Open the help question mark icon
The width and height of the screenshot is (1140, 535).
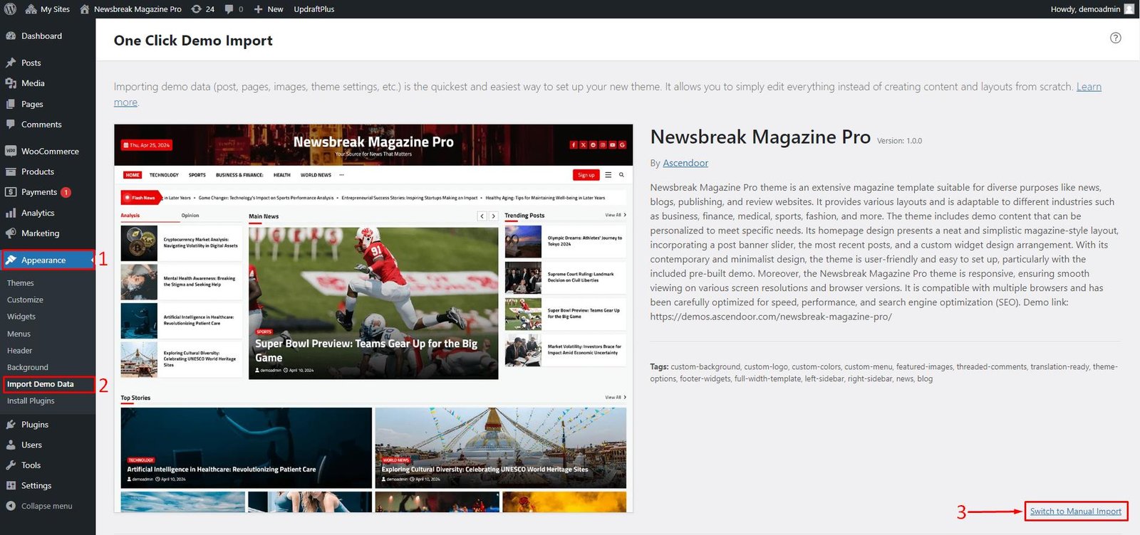point(1116,38)
